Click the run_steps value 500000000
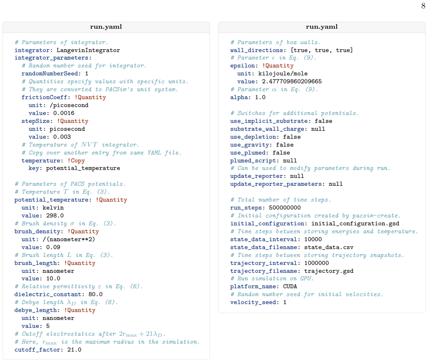This screenshot has height=362, width=428. tap(285, 208)
